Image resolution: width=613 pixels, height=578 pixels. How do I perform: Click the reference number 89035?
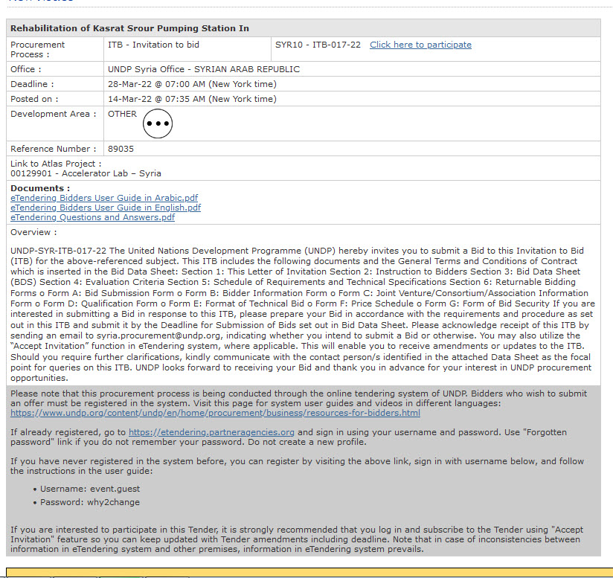tap(121, 149)
